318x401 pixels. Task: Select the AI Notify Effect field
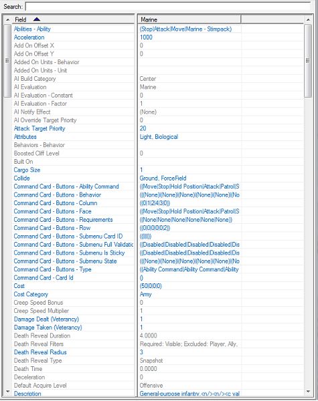point(73,112)
